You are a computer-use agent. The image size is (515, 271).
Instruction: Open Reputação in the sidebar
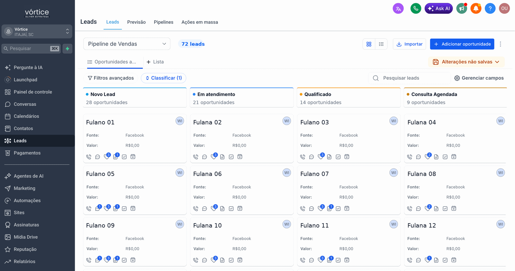[37, 249]
